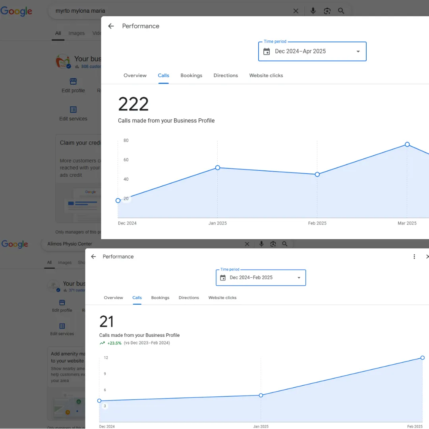Click the Jan 2025 data point on lower chart
Viewport: 429px width, 429px height.
(x=261, y=395)
